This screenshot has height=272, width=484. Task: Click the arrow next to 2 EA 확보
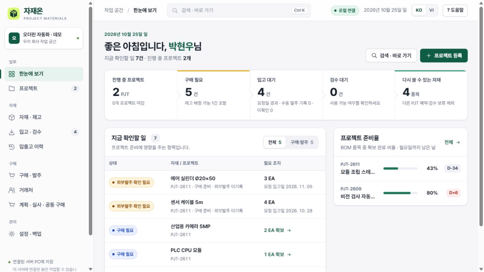pos(289,230)
